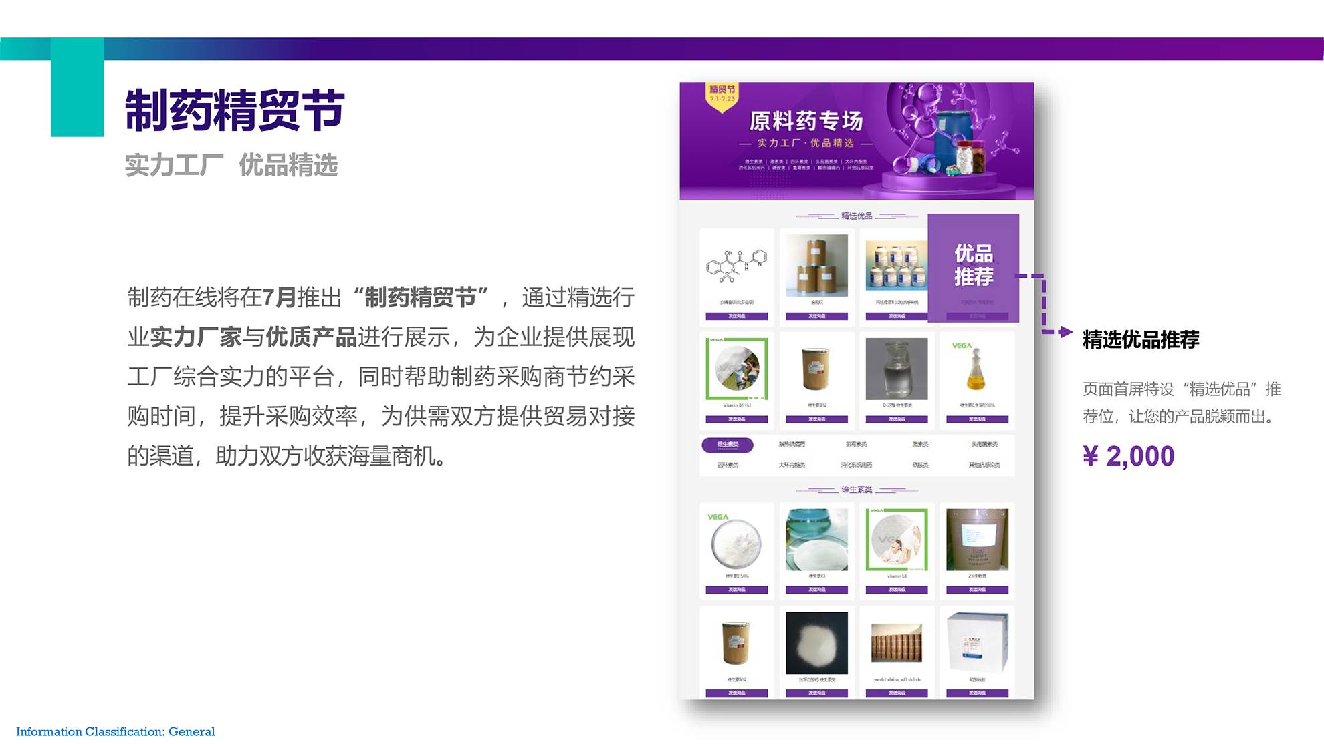Click the vitamin b6 product name
1324x744 pixels.
pos(897,576)
